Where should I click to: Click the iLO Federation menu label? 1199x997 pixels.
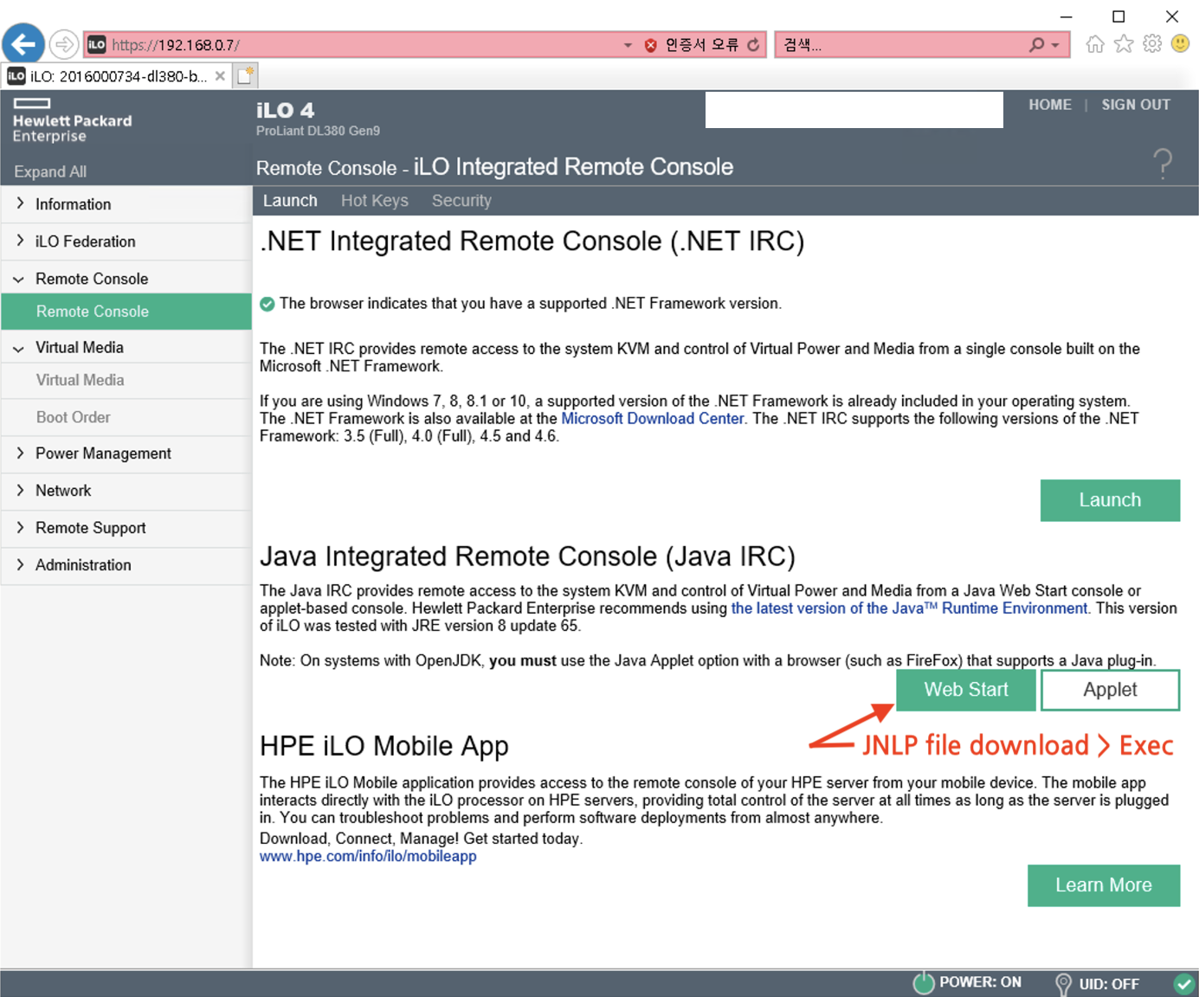click(86, 241)
